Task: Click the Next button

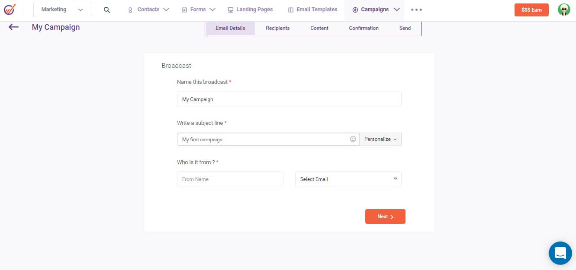Action: (x=385, y=216)
